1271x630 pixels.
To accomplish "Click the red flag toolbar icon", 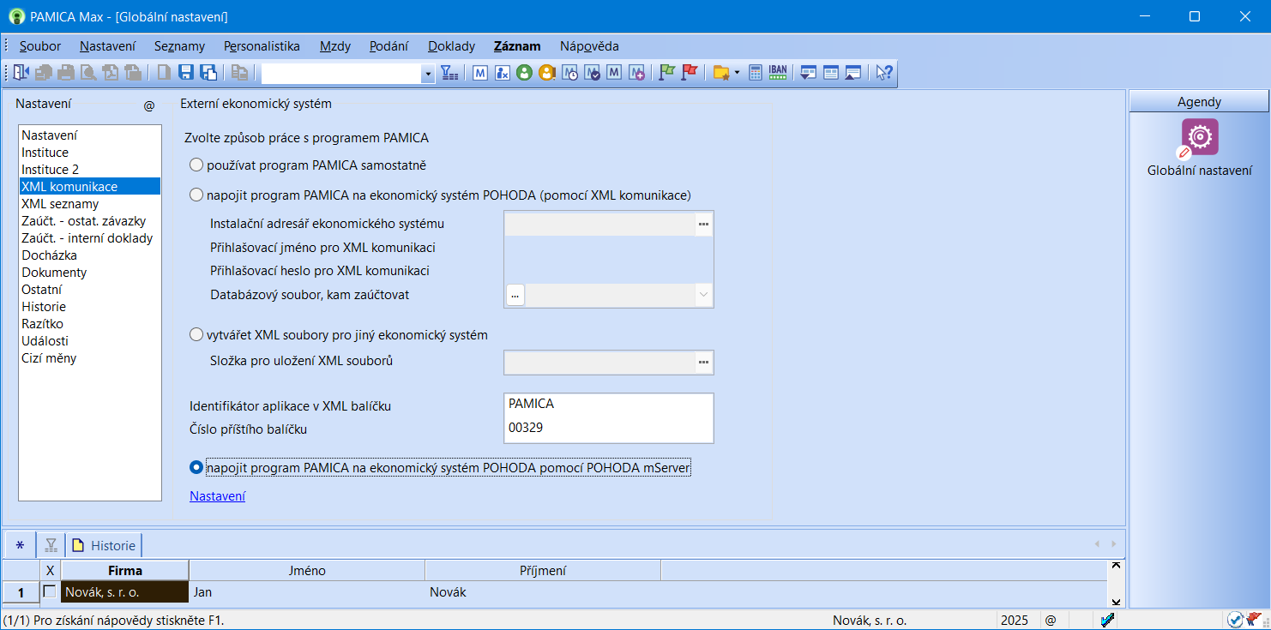I will (689, 73).
